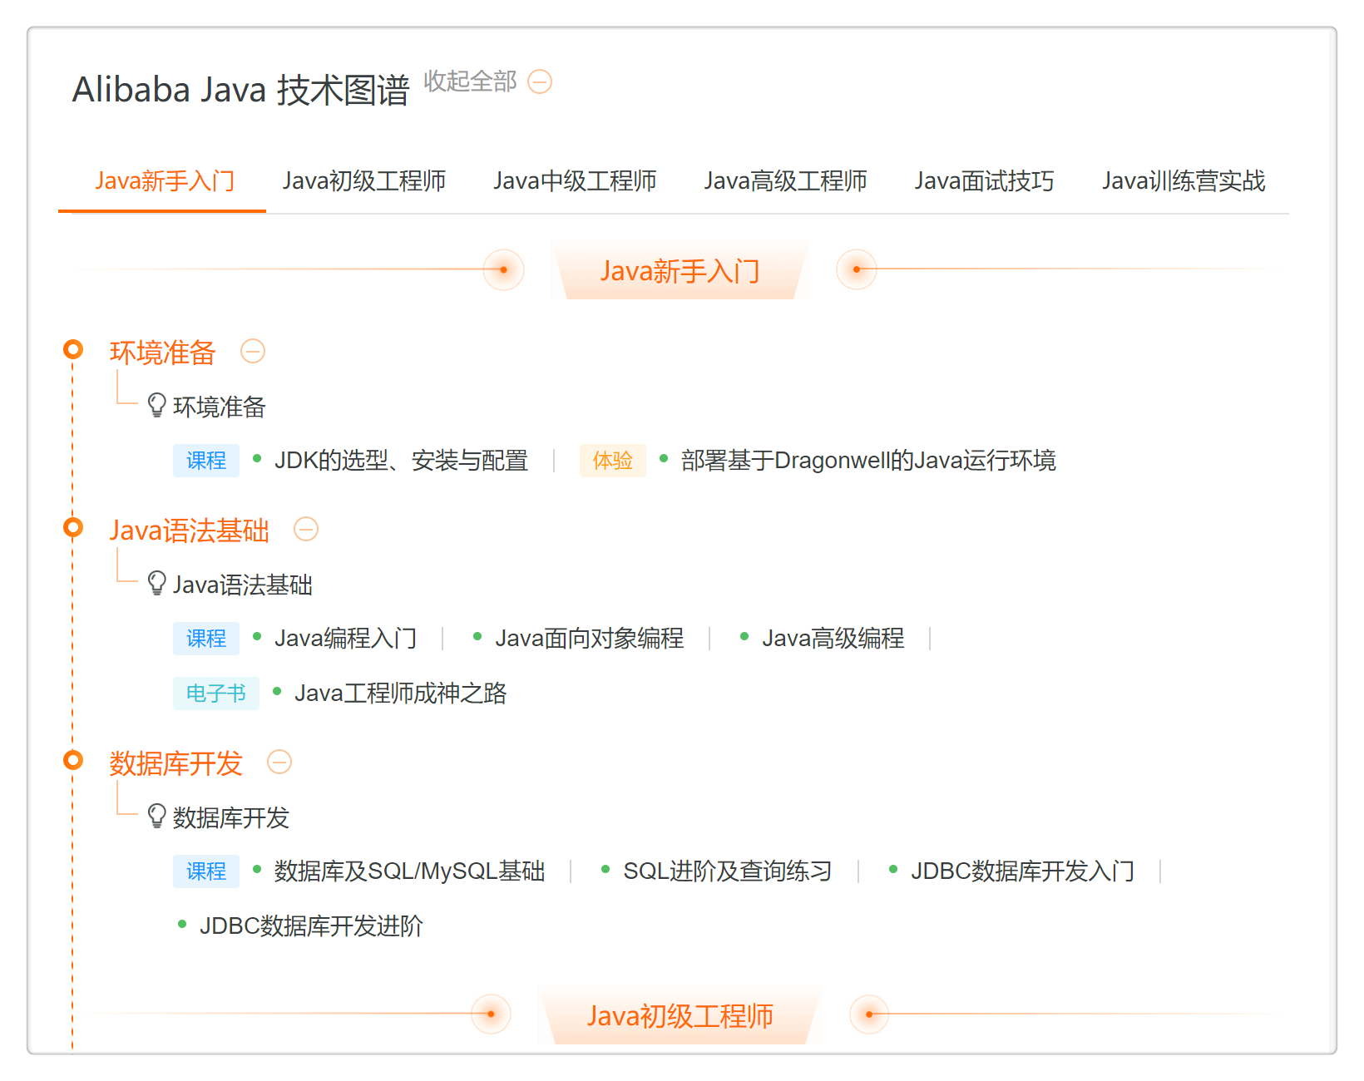1364x1081 pixels.
Task: Collapse the 数据库开发 section
Action: tap(279, 762)
